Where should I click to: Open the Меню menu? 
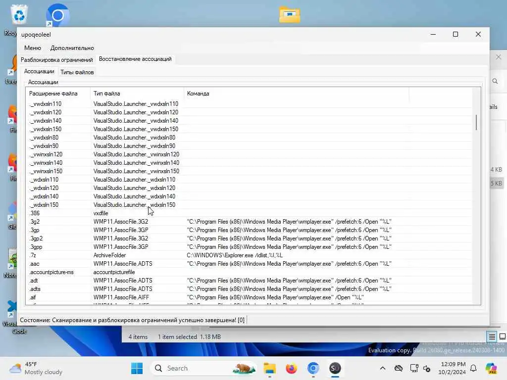click(x=33, y=48)
